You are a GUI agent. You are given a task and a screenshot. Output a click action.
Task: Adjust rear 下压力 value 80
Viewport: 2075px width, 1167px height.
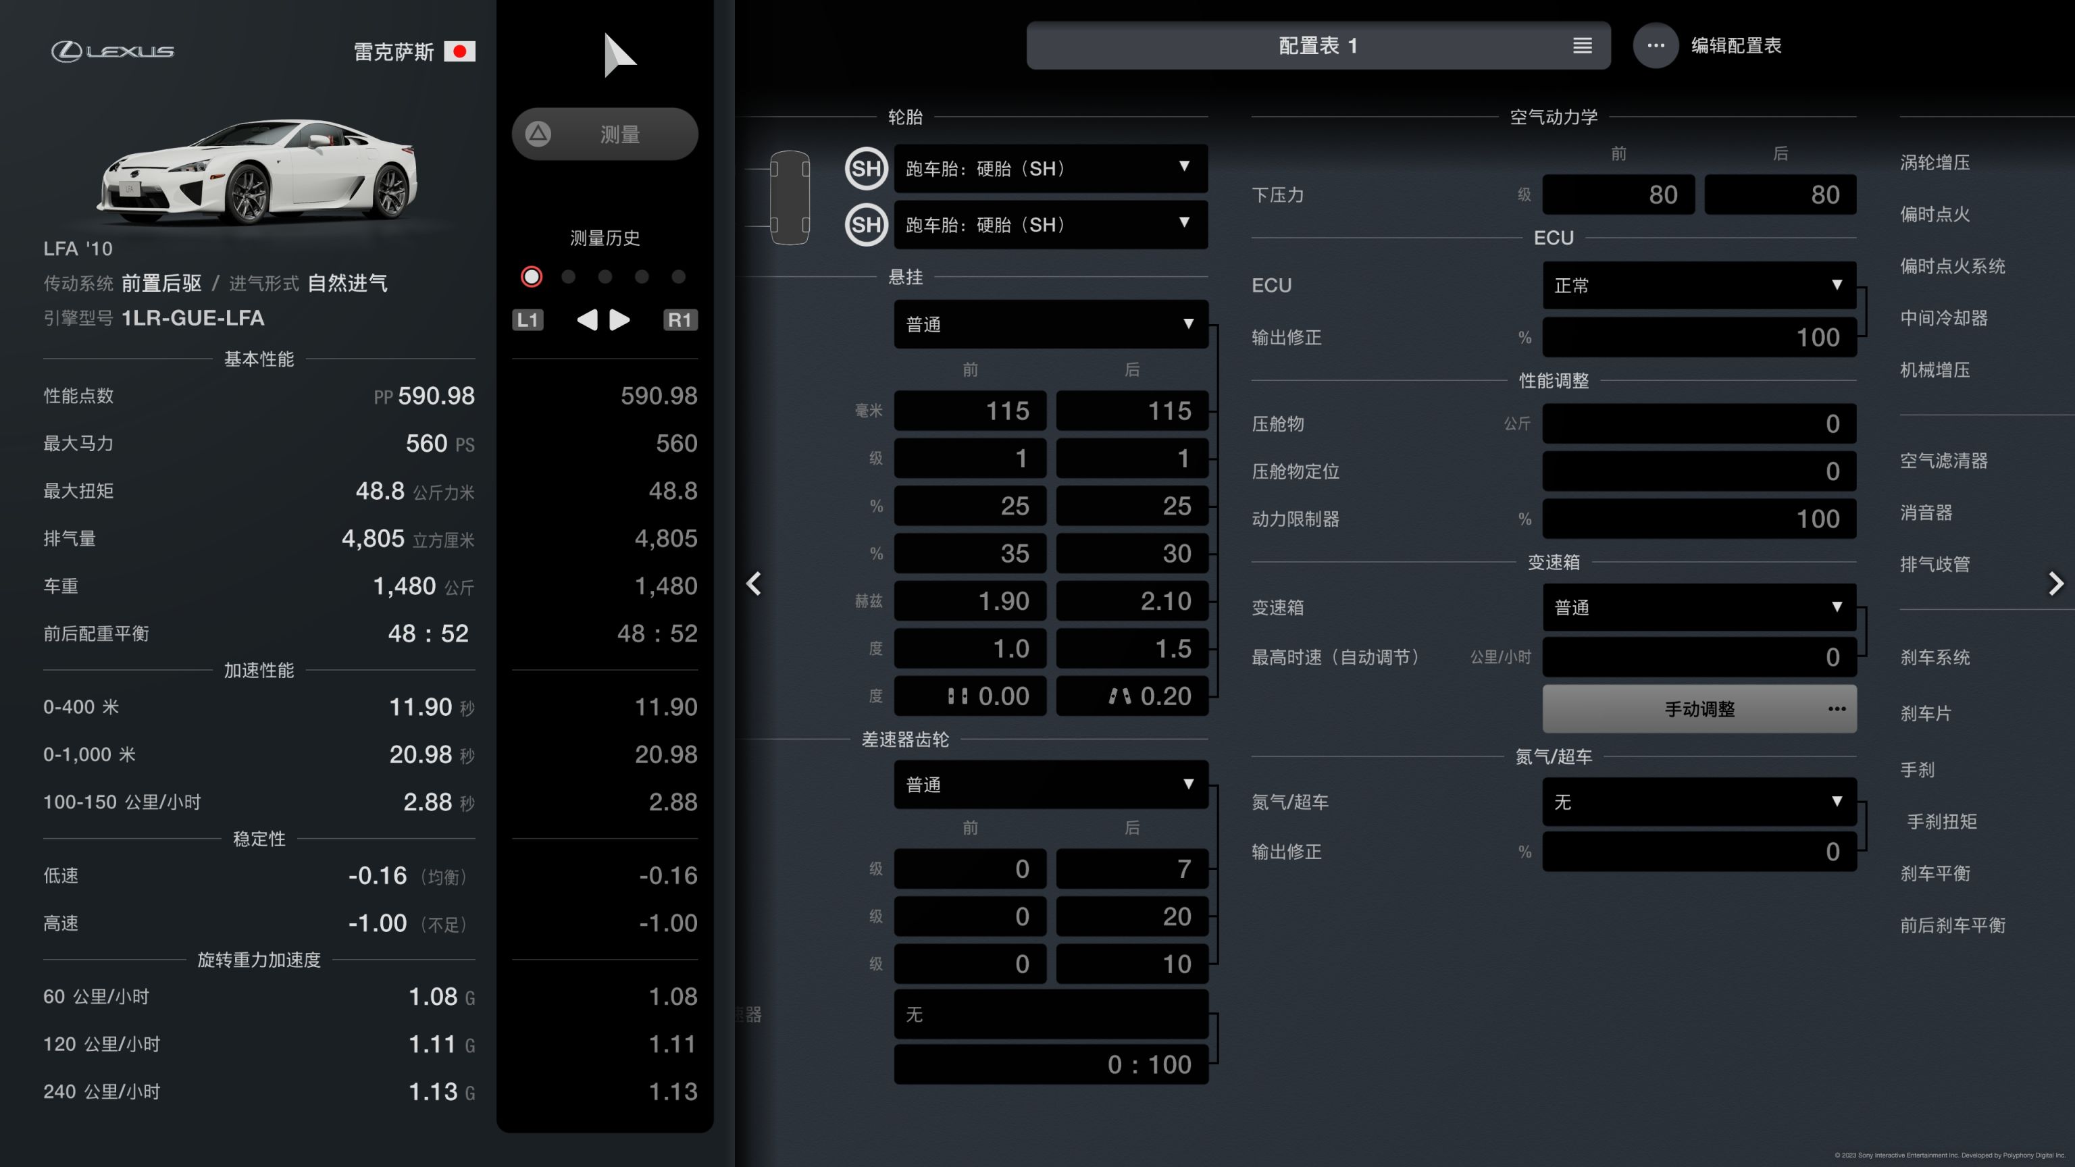1781,194
